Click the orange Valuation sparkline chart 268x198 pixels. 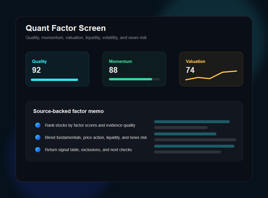point(211,75)
